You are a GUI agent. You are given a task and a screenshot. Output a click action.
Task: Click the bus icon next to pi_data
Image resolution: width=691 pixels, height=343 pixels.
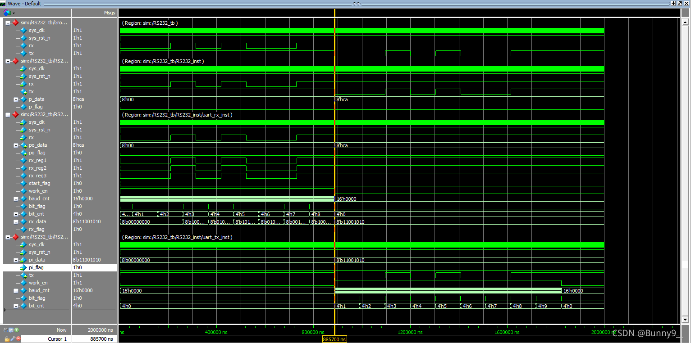click(x=23, y=260)
